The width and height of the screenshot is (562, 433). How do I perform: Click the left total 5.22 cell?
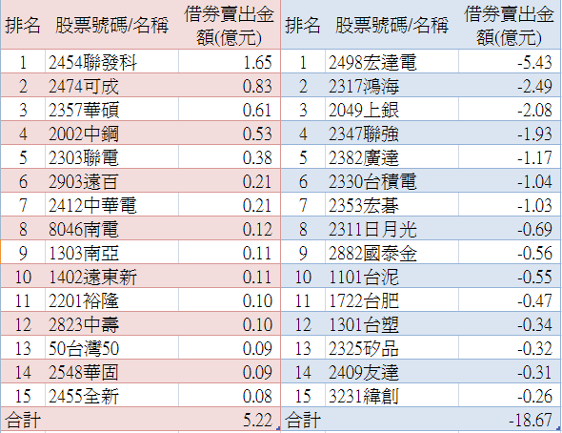pos(230,419)
